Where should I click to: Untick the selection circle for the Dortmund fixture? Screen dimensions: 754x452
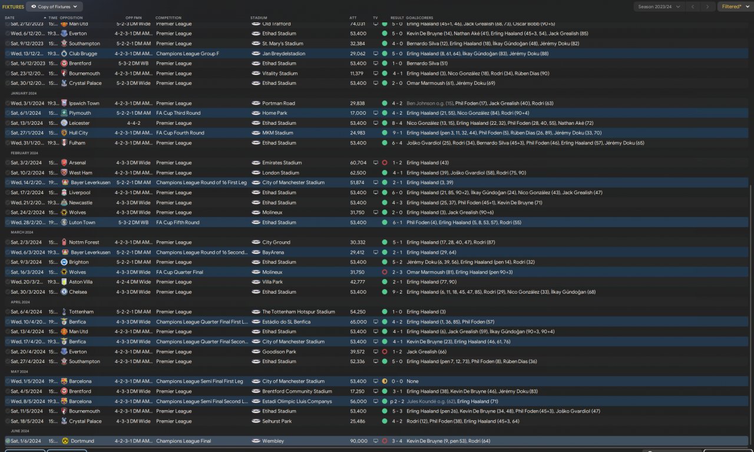click(8, 441)
